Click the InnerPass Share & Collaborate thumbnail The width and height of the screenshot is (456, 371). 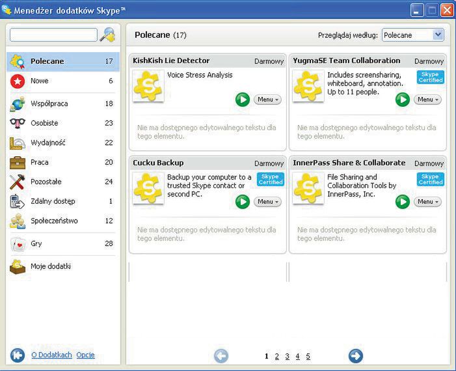(x=308, y=188)
